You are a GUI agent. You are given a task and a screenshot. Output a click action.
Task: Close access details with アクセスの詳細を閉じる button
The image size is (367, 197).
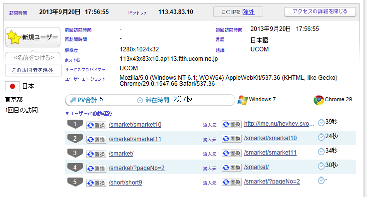pos(320,11)
